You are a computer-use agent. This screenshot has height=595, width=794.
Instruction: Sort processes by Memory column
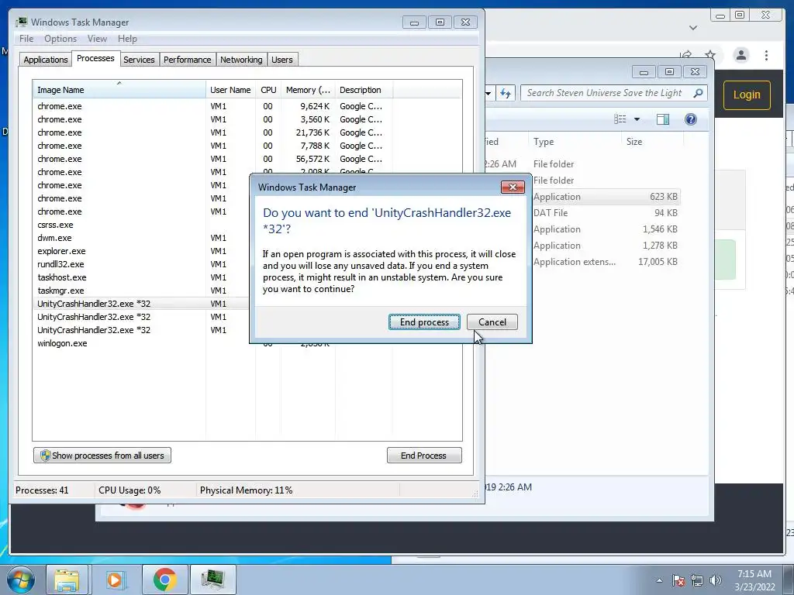pos(308,90)
